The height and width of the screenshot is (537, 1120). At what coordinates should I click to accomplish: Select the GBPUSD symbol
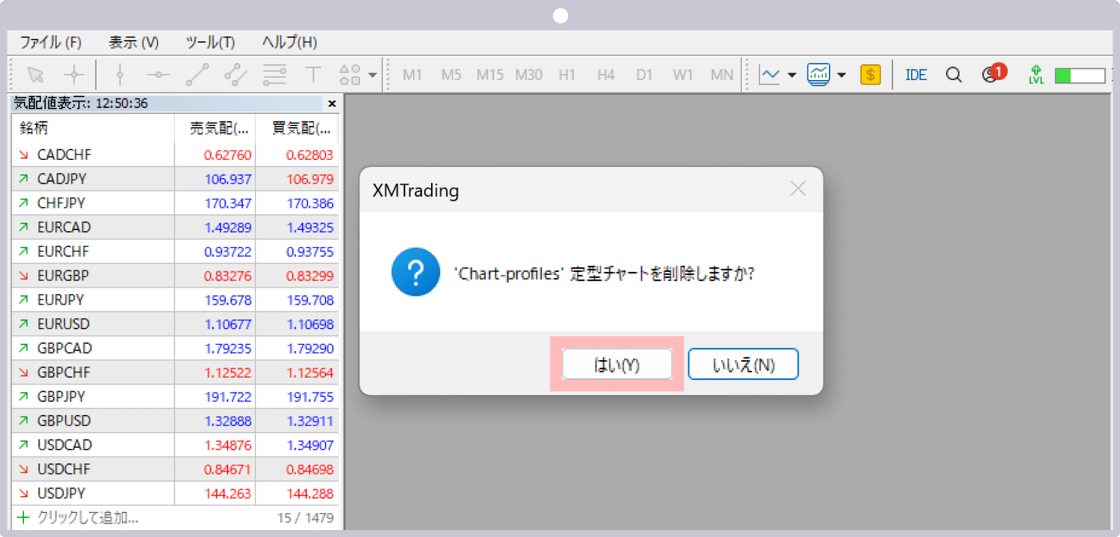[64, 421]
